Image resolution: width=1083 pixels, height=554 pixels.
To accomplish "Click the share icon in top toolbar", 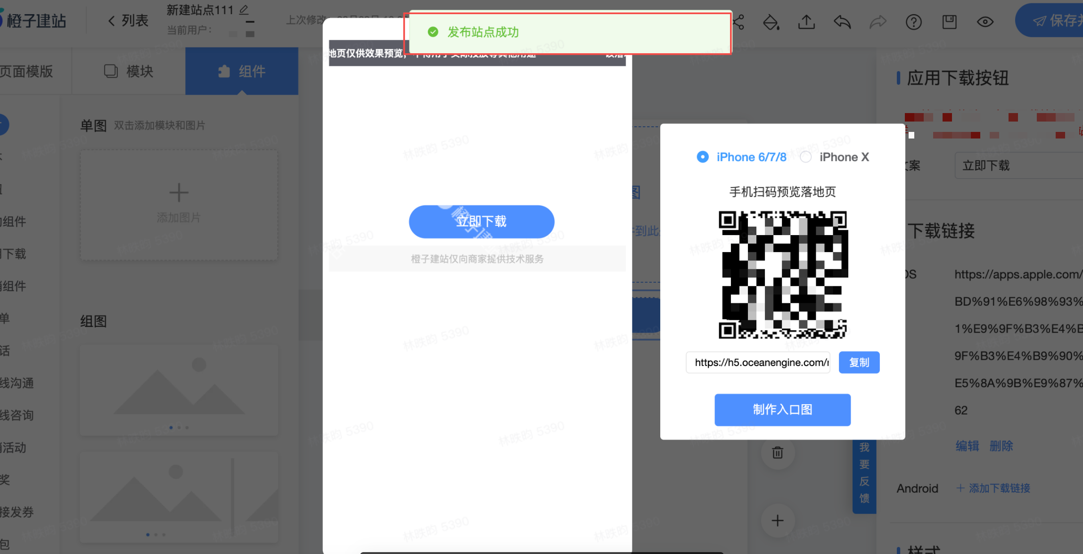I will [739, 22].
